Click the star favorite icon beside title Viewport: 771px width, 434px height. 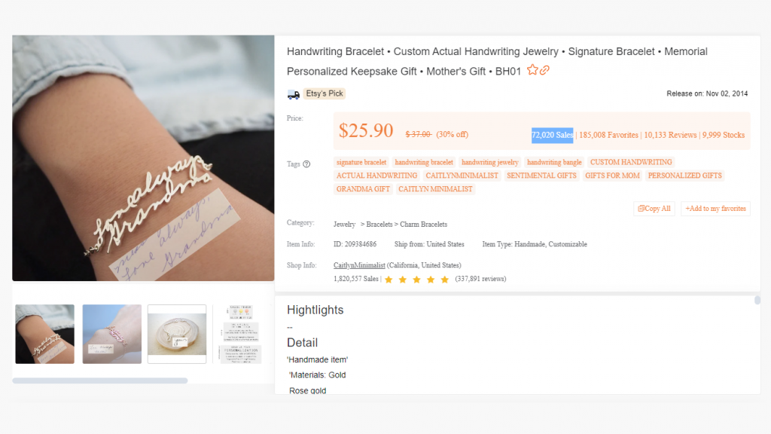point(532,71)
